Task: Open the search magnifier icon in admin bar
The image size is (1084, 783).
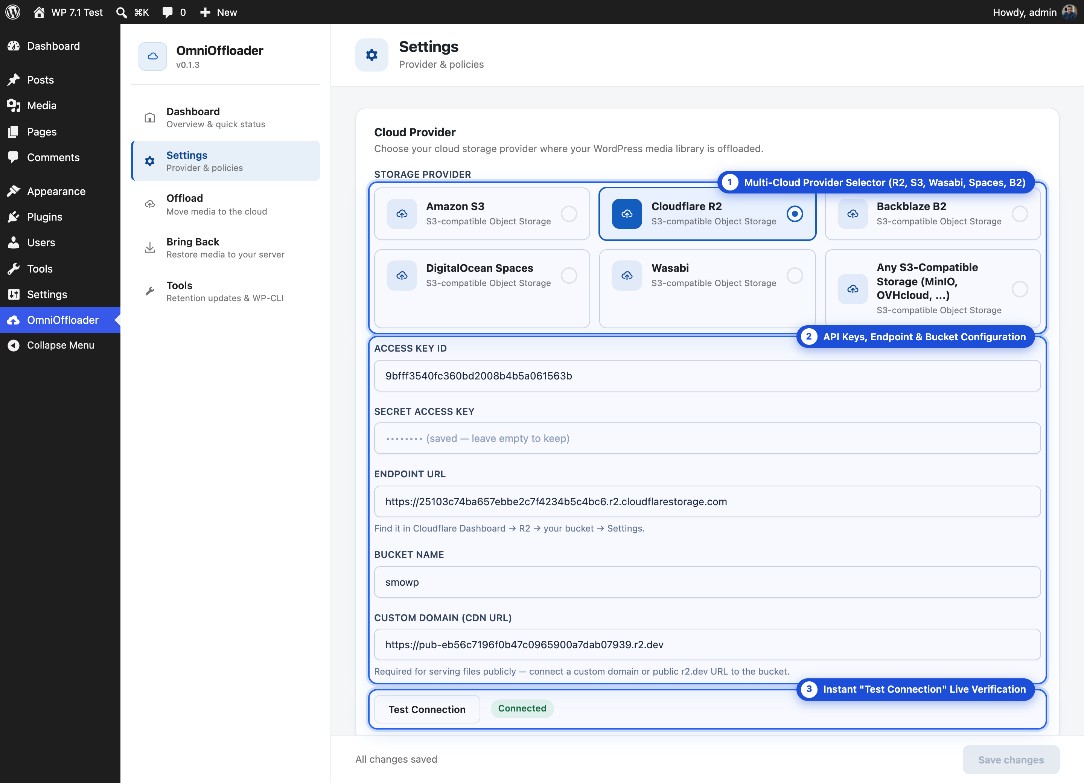Action: coord(122,12)
